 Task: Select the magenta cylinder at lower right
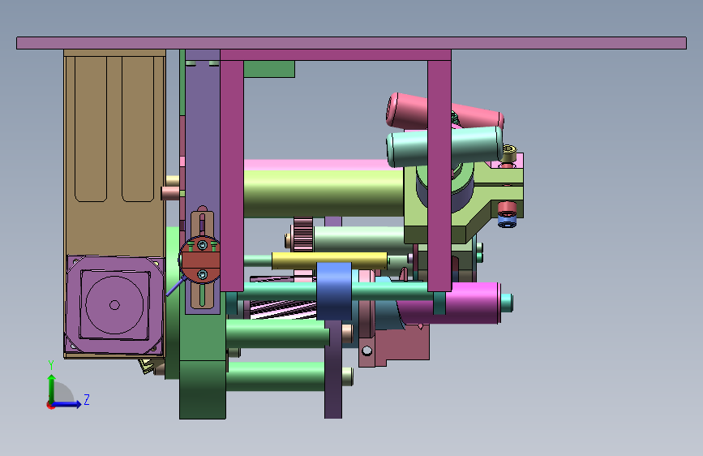466,303
